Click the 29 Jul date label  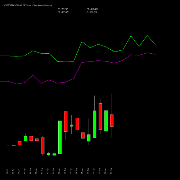pyautogui.click(x=7, y=172)
